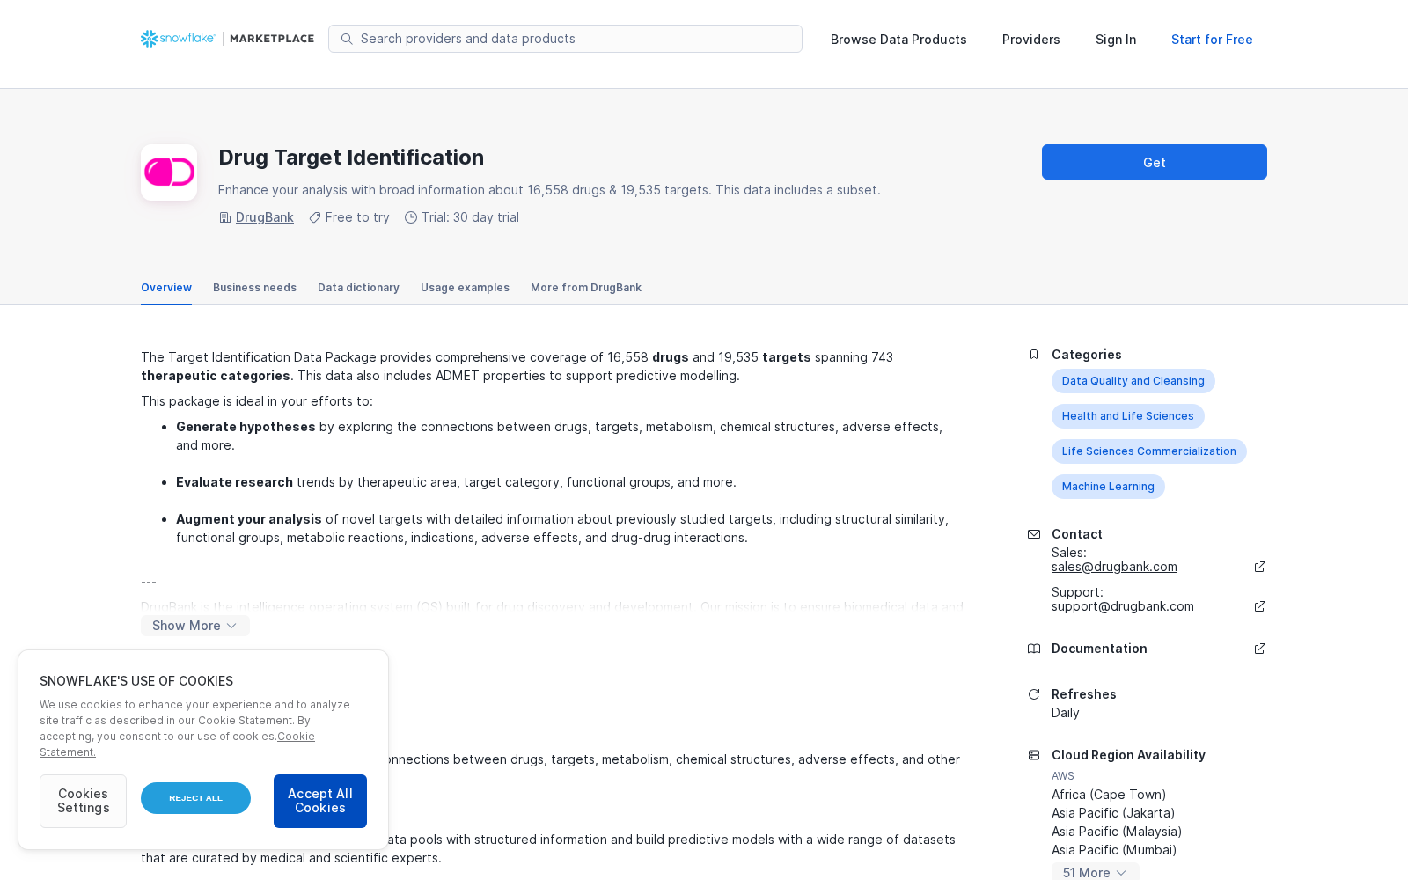Click the search magnifier icon
This screenshot has height=880, width=1408.
pyautogui.click(x=347, y=39)
